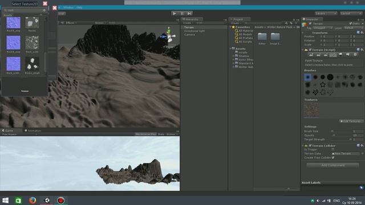
Task: Click the Add Component button
Action: [333, 165]
